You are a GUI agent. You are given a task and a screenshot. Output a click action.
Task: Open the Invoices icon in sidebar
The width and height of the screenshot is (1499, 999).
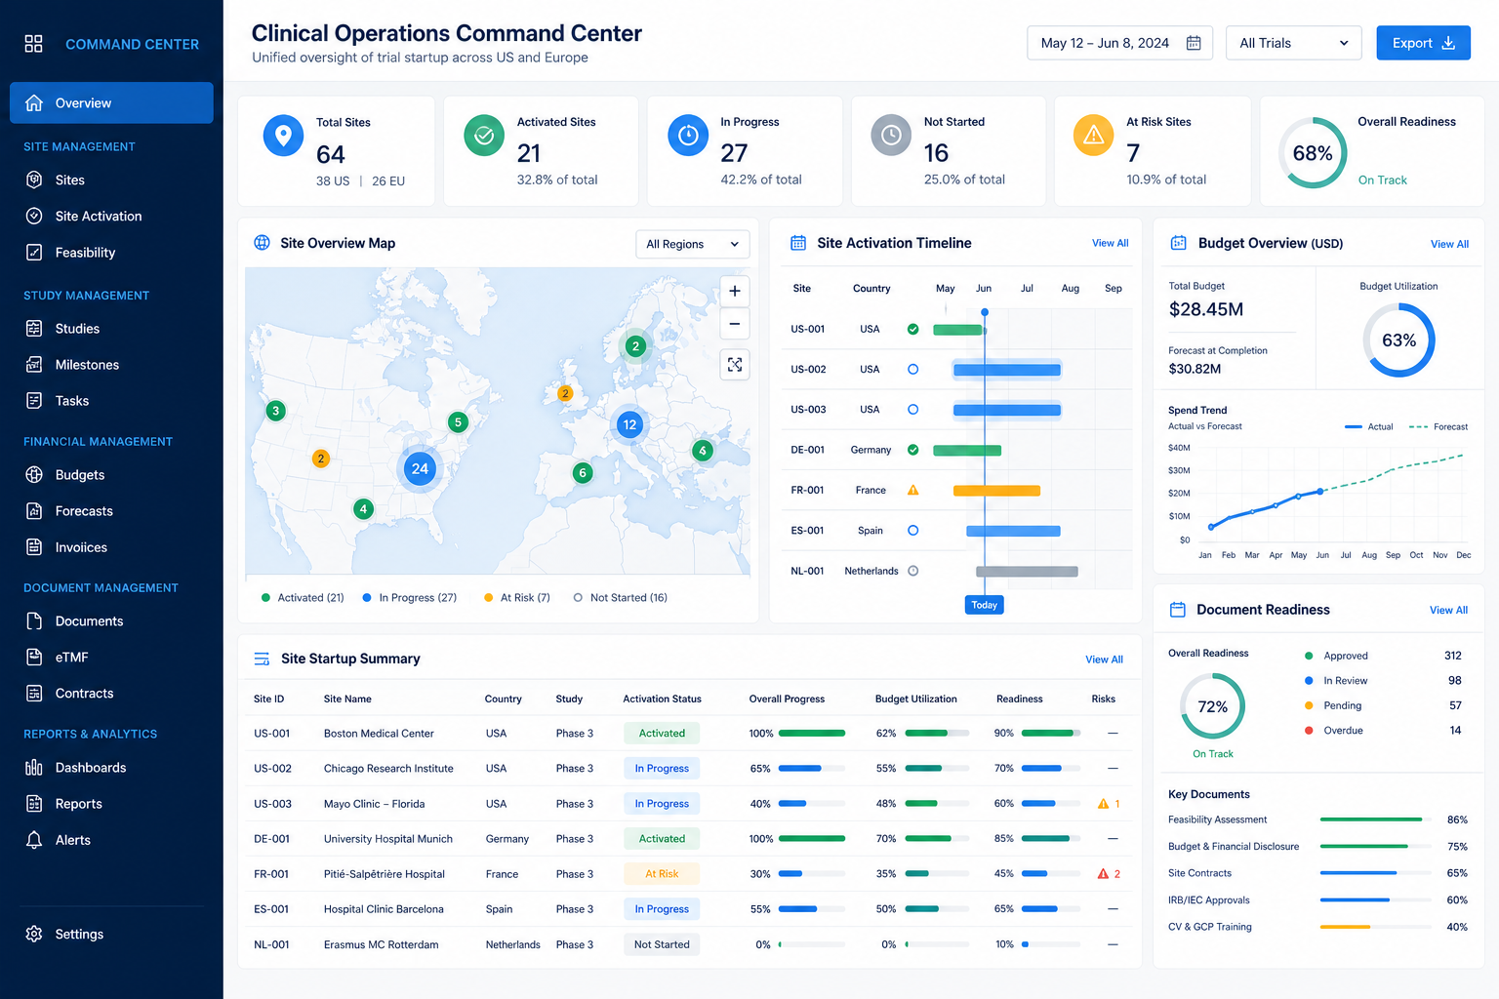(x=34, y=547)
